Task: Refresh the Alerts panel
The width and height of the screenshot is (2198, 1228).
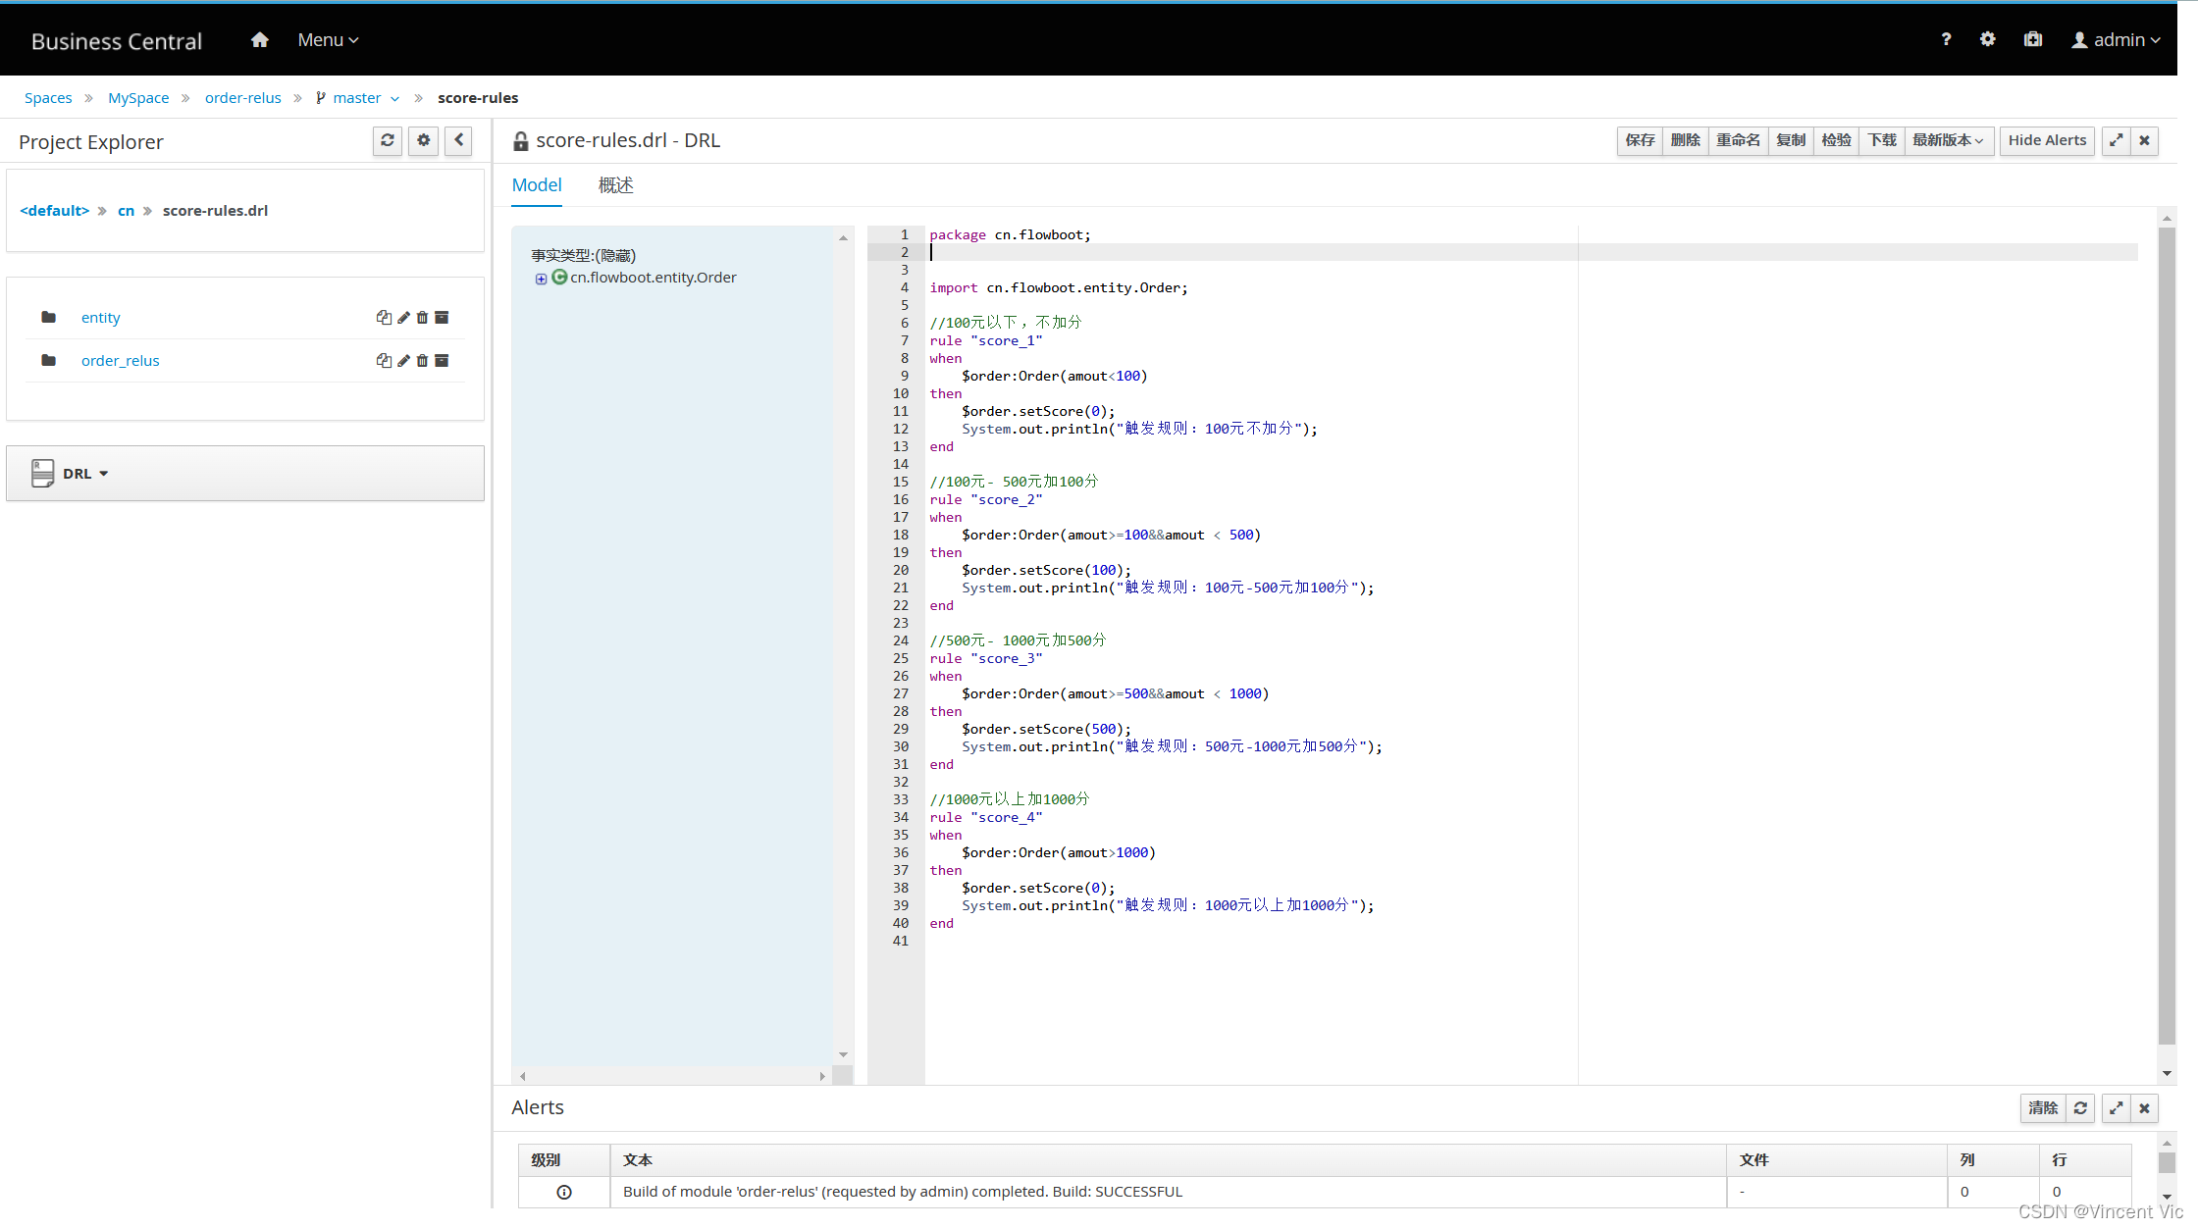Action: click(2080, 1107)
